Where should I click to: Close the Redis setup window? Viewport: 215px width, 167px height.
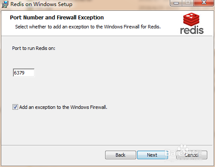[204, 3]
